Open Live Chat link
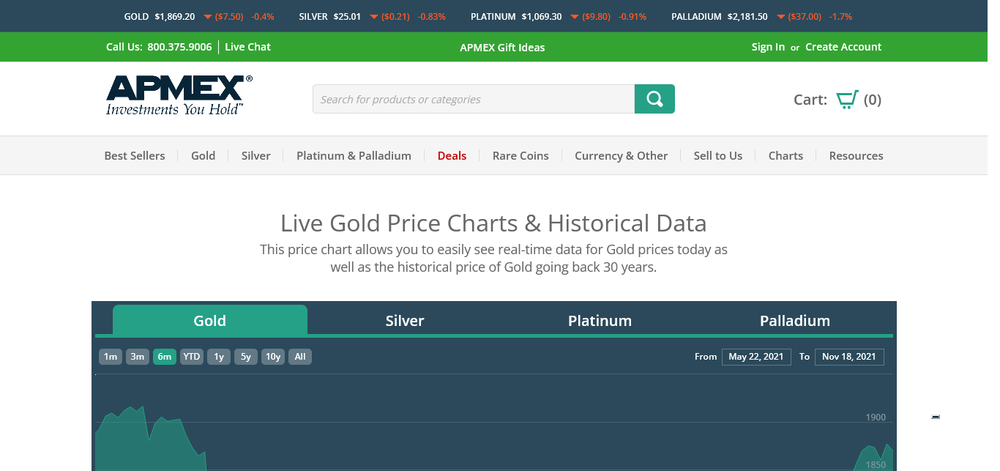1000x471 pixels. (x=247, y=47)
